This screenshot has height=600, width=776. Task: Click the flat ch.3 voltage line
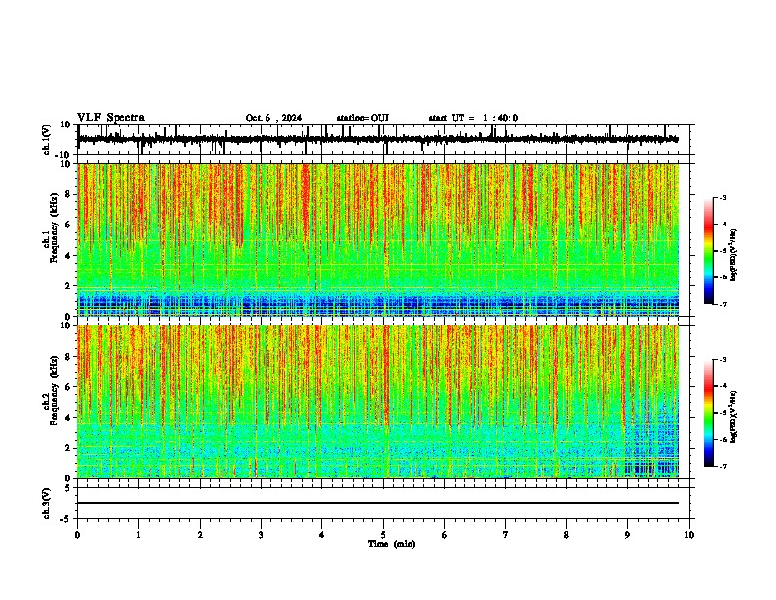tap(378, 503)
